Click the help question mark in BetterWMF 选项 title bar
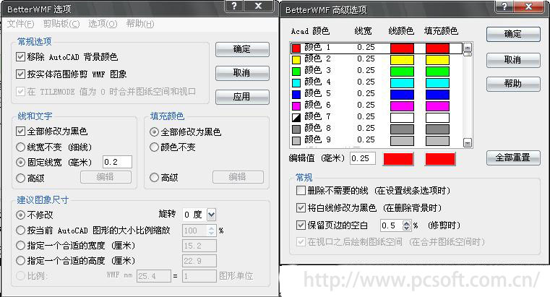The image size is (550, 297). point(231,7)
